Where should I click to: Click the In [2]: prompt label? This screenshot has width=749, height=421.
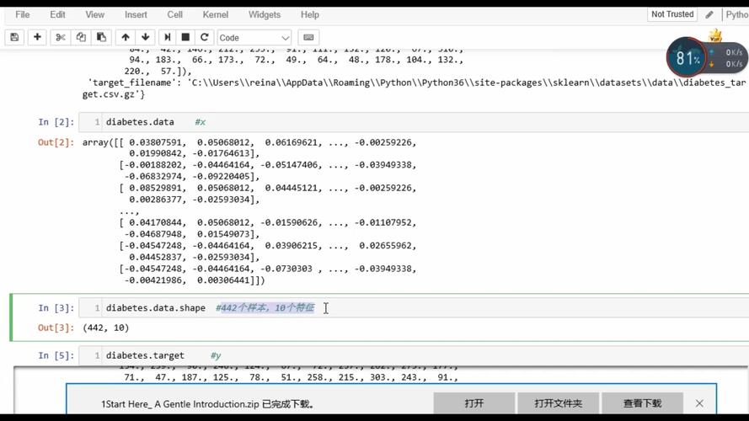[x=56, y=122]
